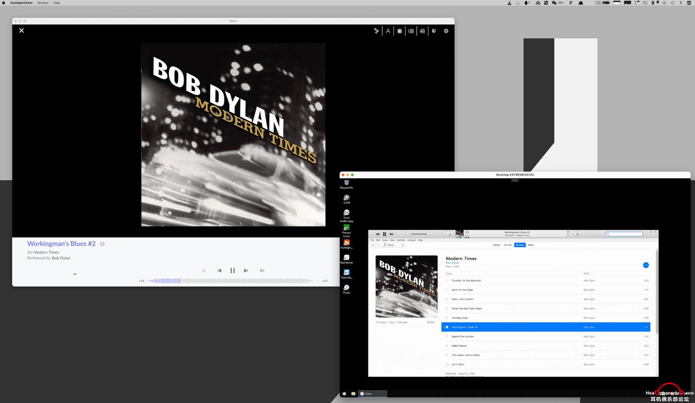695x403 pixels.
Task: Open the Window menu in macOS menu bar
Action: pos(43,3)
